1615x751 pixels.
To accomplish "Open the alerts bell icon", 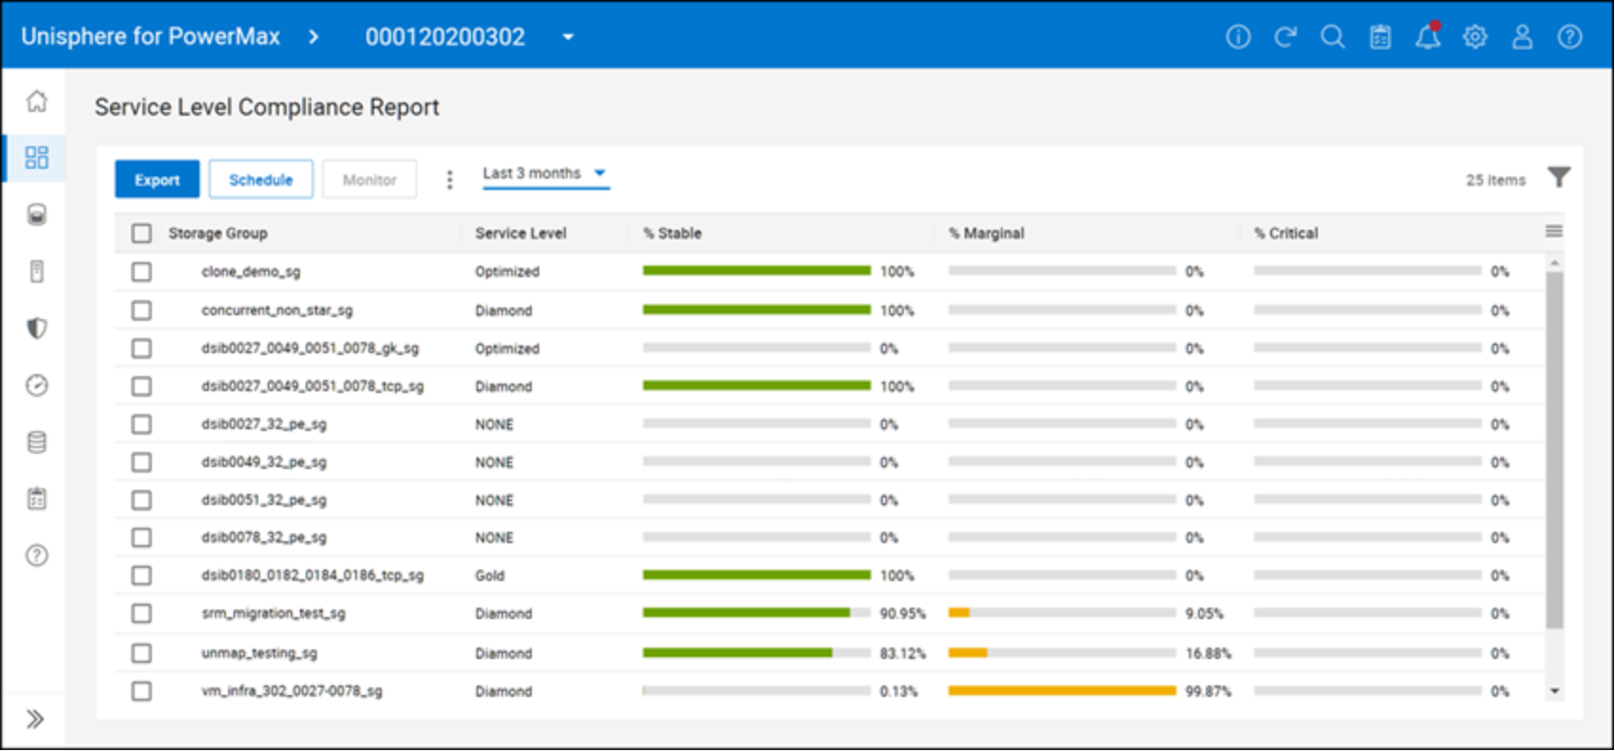I will pyautogui.click(x=1428, y=36).
